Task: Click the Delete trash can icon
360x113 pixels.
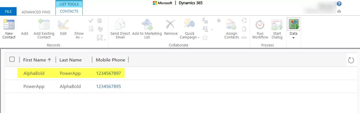Action: (100, 20)
